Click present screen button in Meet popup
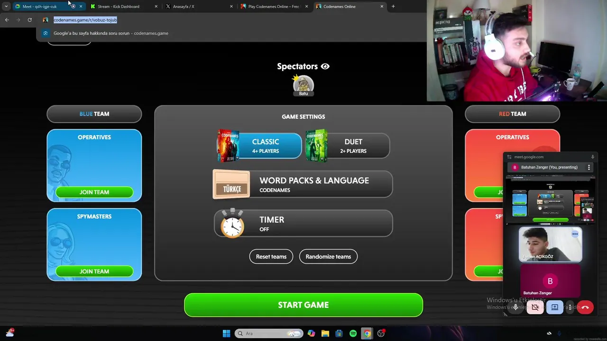Viewport: 607px width, 341px height. (x=555, y=307)
